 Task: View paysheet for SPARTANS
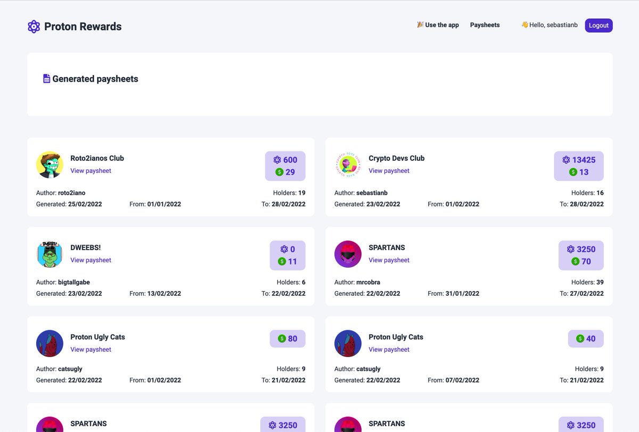389,260
